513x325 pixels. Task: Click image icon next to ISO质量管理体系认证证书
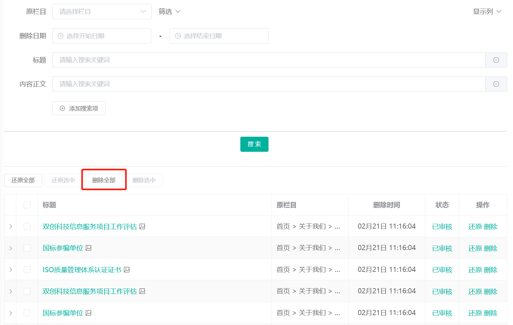[x=127, y=270]
